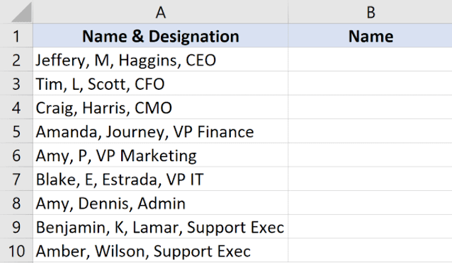
Task: Select row 10 header
Action: [16, 250]
